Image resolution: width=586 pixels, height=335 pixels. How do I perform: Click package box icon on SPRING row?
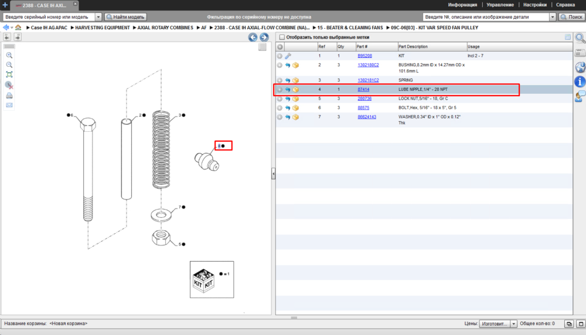pos(295,80)
